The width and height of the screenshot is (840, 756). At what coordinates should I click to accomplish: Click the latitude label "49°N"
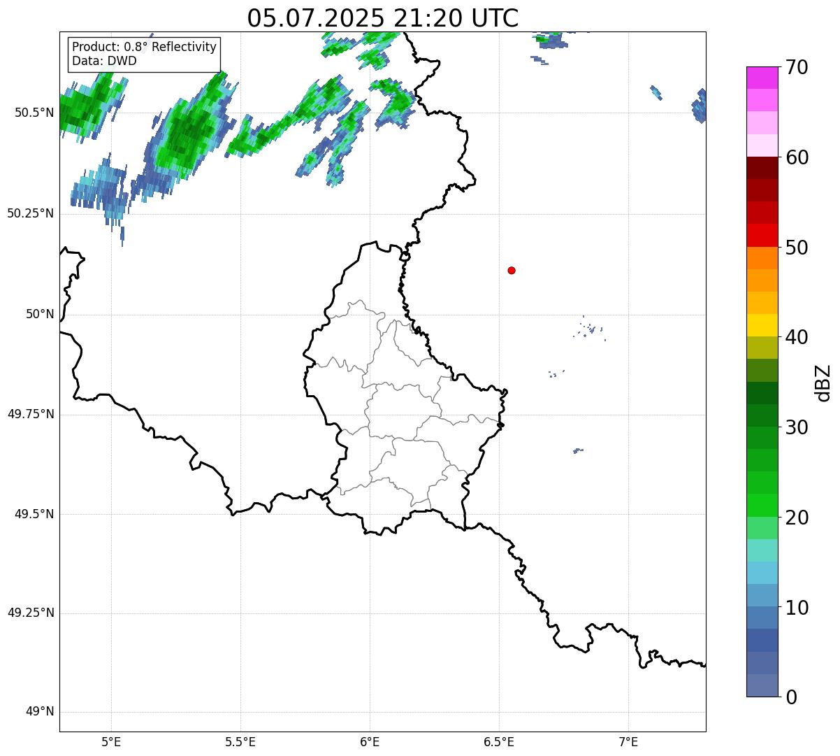coord(40,712)
